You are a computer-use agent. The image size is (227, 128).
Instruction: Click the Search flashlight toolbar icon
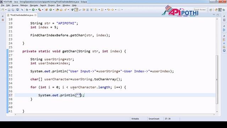point(65,10)
